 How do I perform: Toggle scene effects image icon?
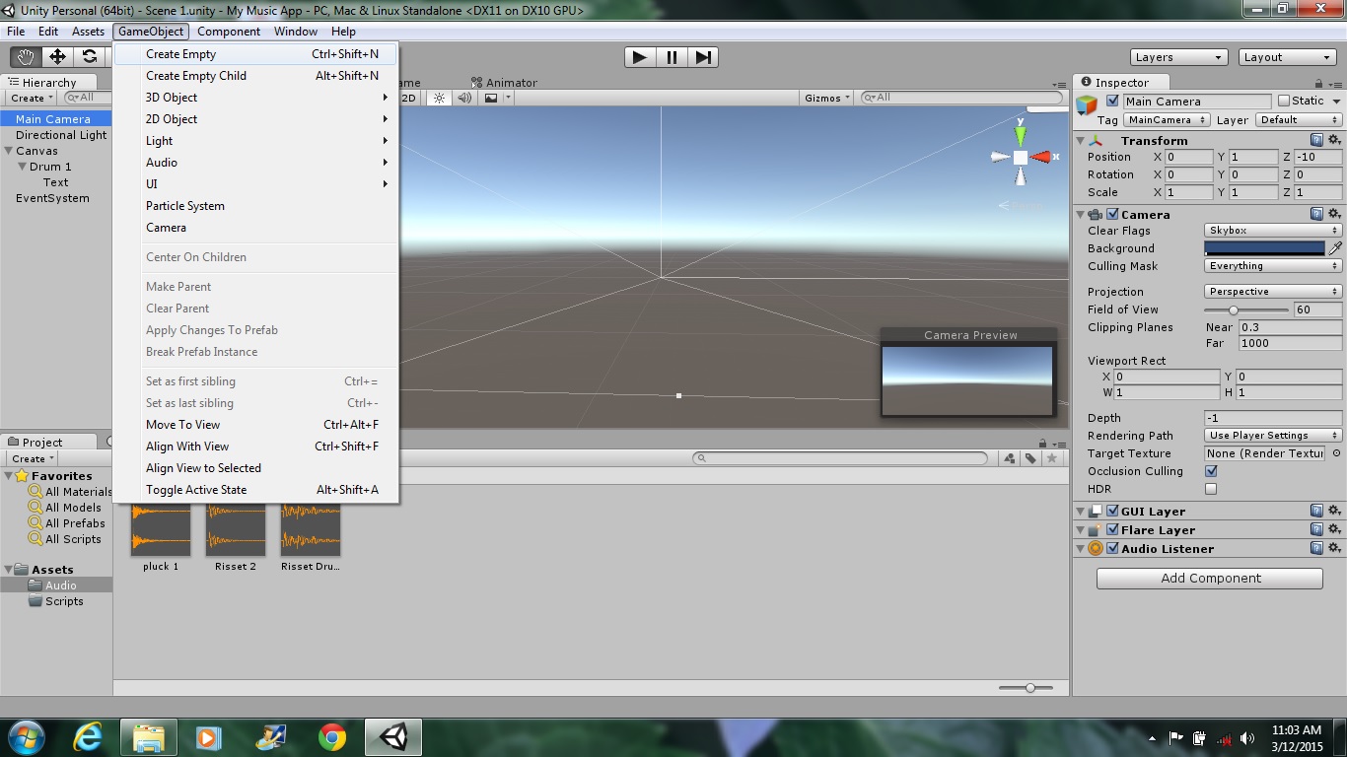click(x=491, y=98)
